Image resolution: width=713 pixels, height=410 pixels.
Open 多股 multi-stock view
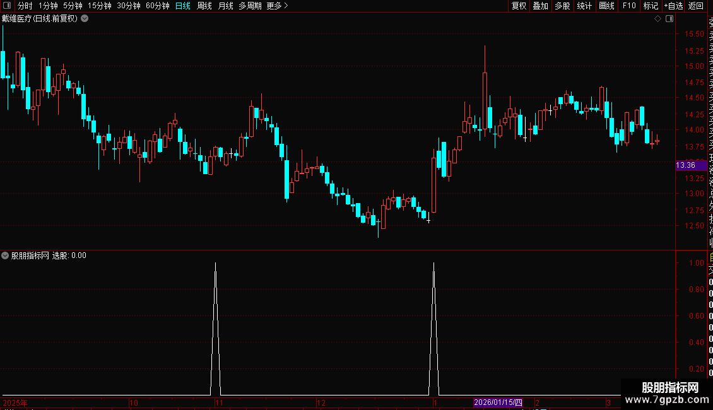(562, 6)
